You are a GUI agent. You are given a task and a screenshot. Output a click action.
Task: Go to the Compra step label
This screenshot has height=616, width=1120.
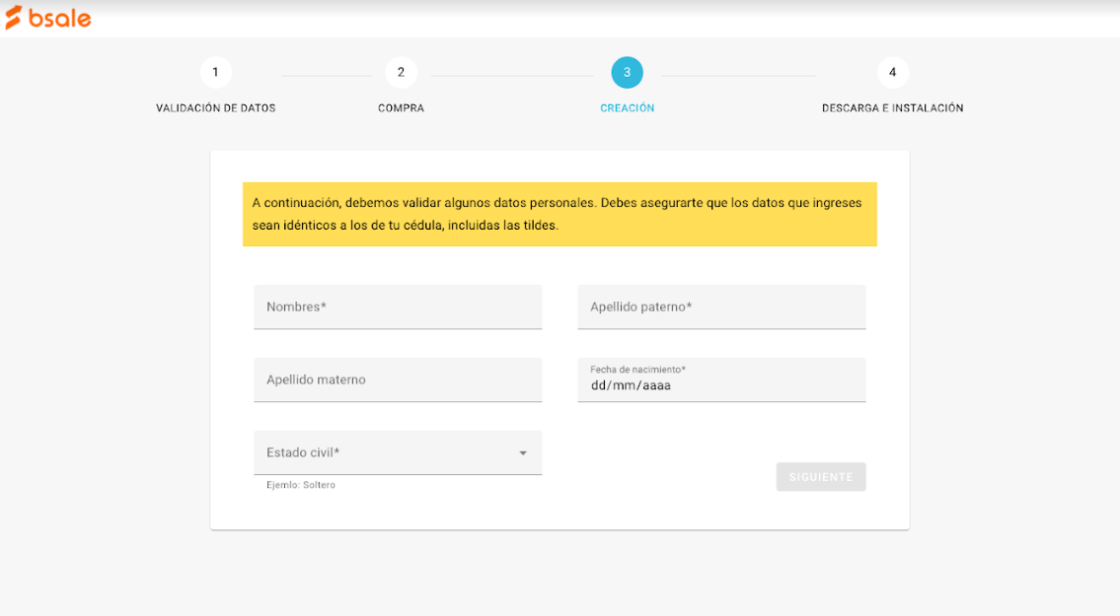pos(401,107)
